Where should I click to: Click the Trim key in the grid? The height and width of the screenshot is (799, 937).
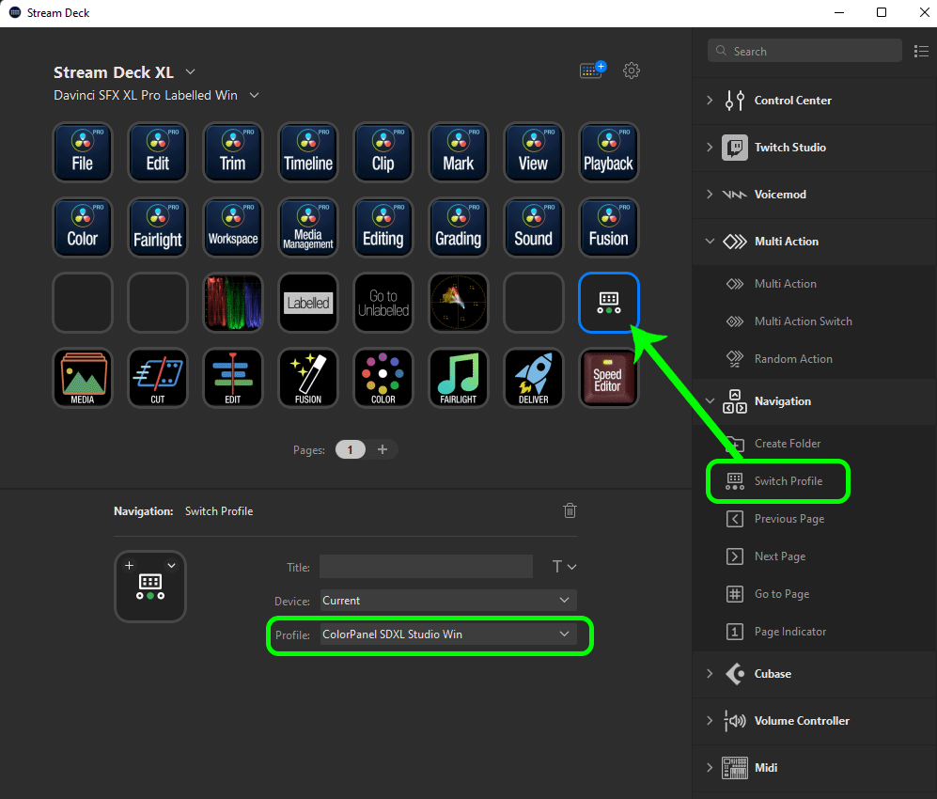pyautogui.click(x=232, y=151)
